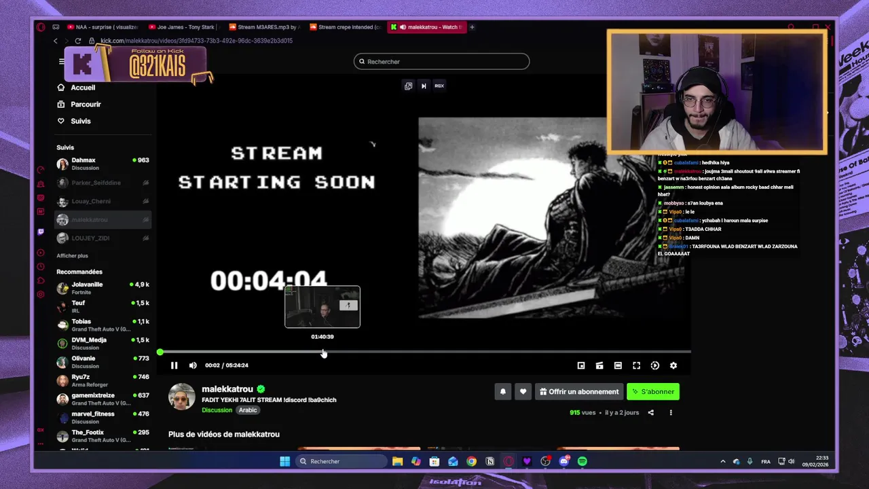This screenshot has width=869, height=489.
Task: Switch to Stream crepe intended tab
Action: pos(345,27)
